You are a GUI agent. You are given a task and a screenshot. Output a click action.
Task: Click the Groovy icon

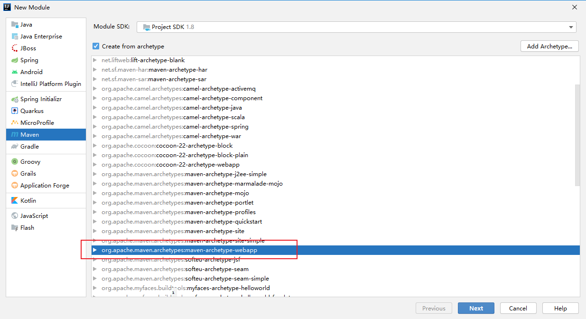pyautogui.click(x=15, y=162)
